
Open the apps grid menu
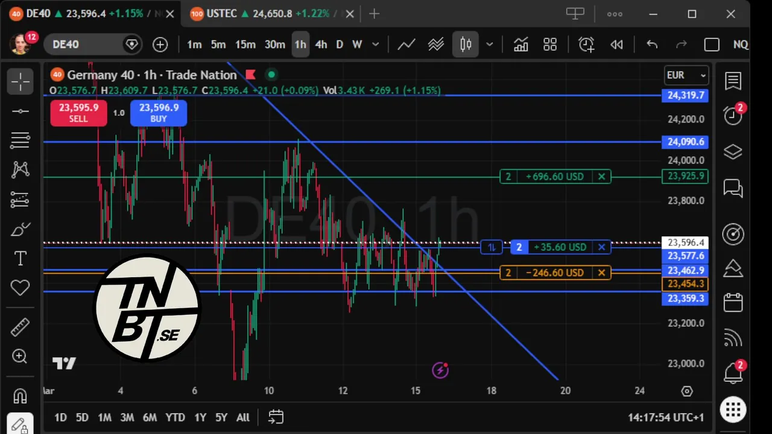point(733,410)
